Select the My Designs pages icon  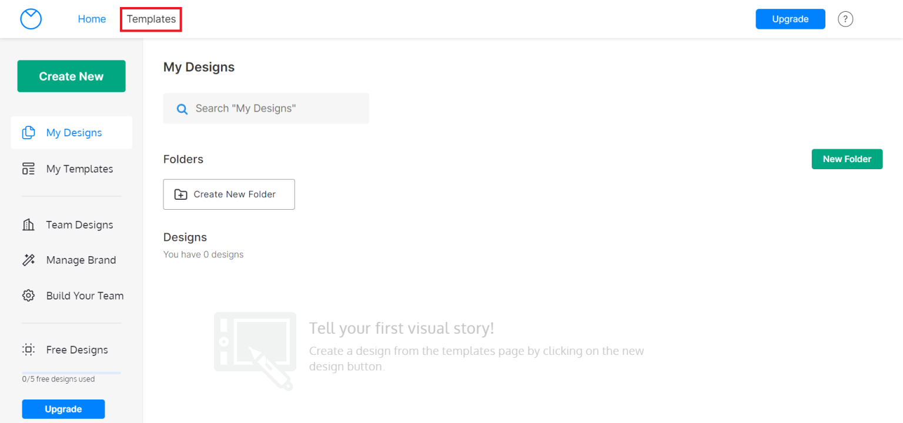pyautogui.click(x=28, y=132)
